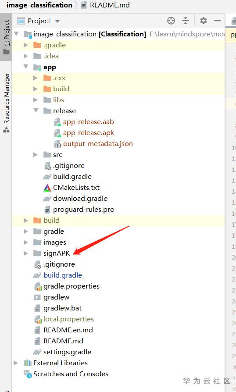236x392 pixels.
Task: Click the gradlew script icon
Action: [37, 297]
